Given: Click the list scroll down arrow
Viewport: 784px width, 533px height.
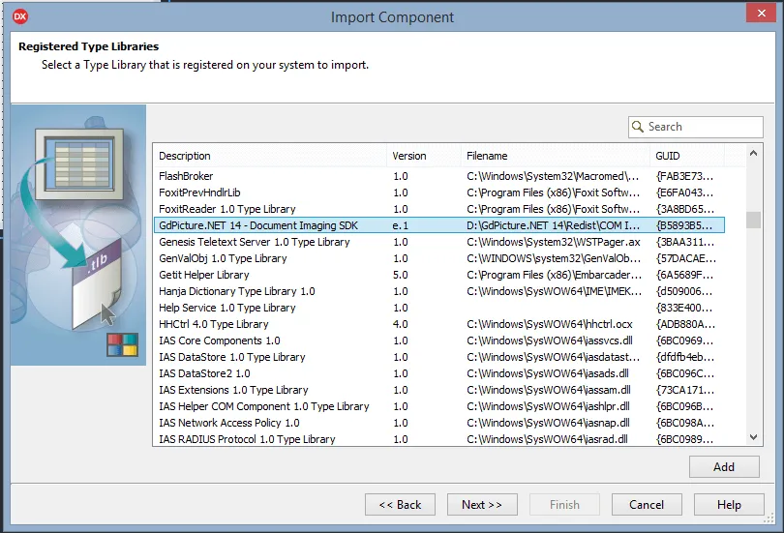Looking at the screenshot, I should coord(753,437).
